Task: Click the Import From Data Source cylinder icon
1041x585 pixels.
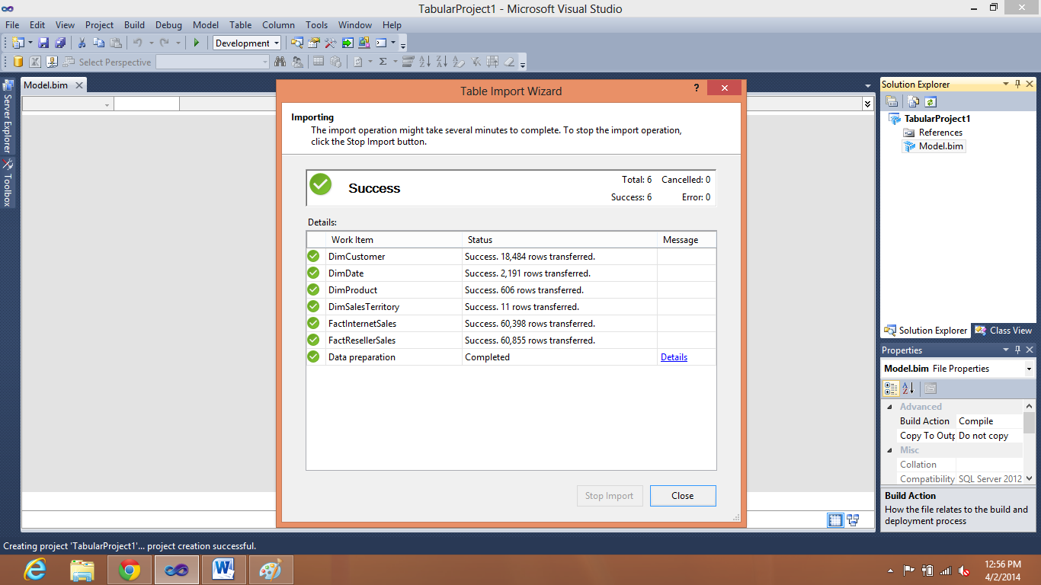Action: click(x=18, y=62)
